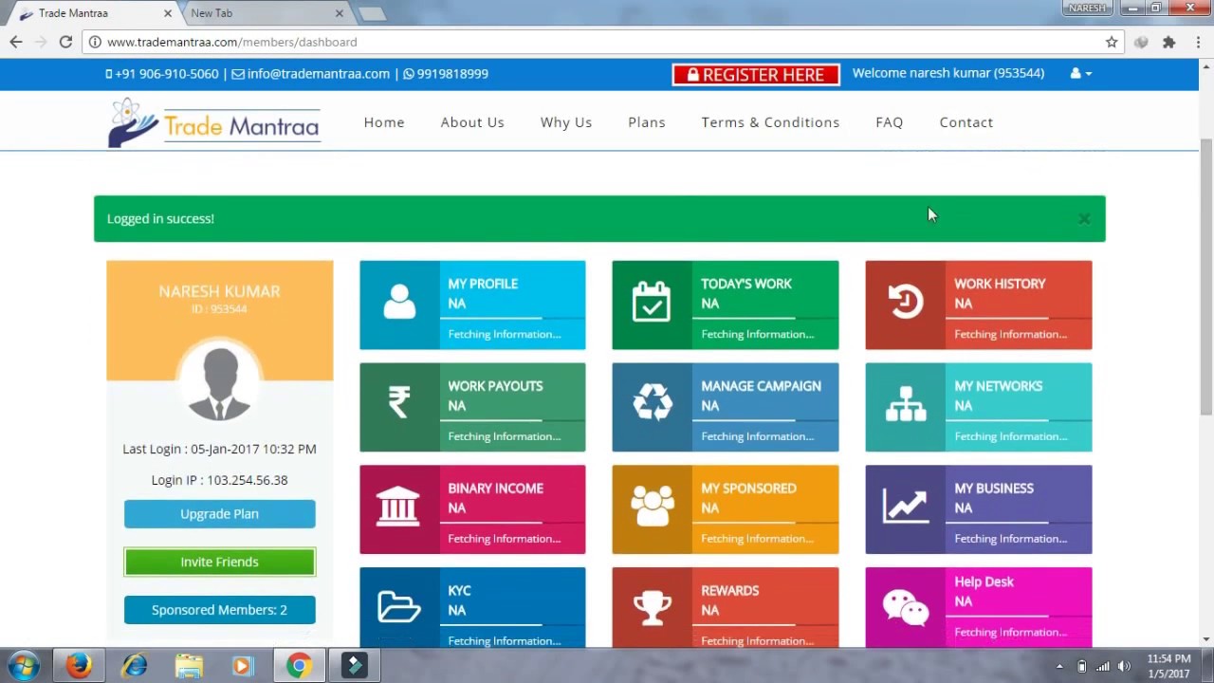Open KYC folder icon
Image resolution: width=1214 pixels, height=683 pixels.
399,607
